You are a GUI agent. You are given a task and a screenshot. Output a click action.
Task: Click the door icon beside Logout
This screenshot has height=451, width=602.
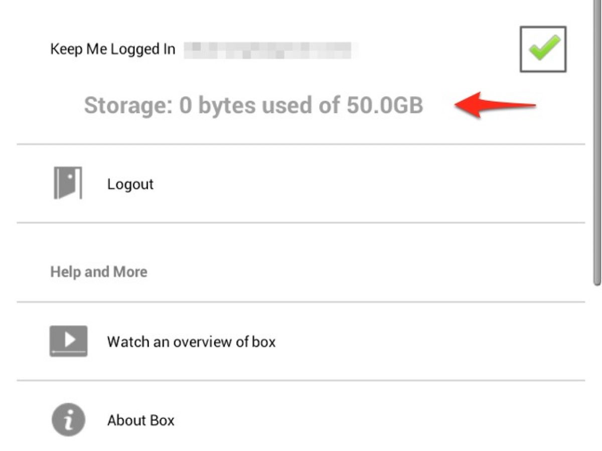(67, 183)
